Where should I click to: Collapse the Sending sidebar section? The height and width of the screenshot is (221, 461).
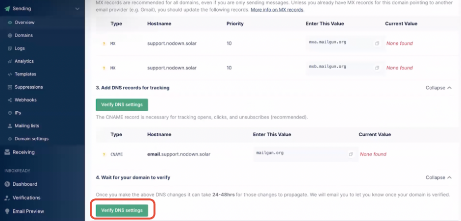pos(77,9)
